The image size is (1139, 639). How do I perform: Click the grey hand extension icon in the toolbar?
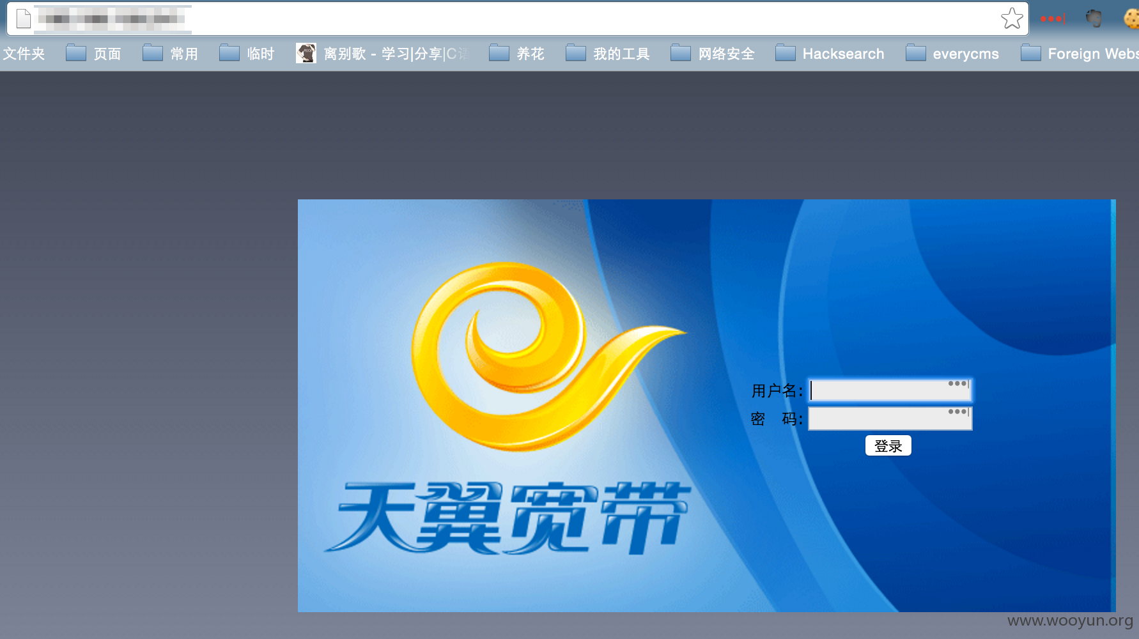click(x=1094, y=19)
